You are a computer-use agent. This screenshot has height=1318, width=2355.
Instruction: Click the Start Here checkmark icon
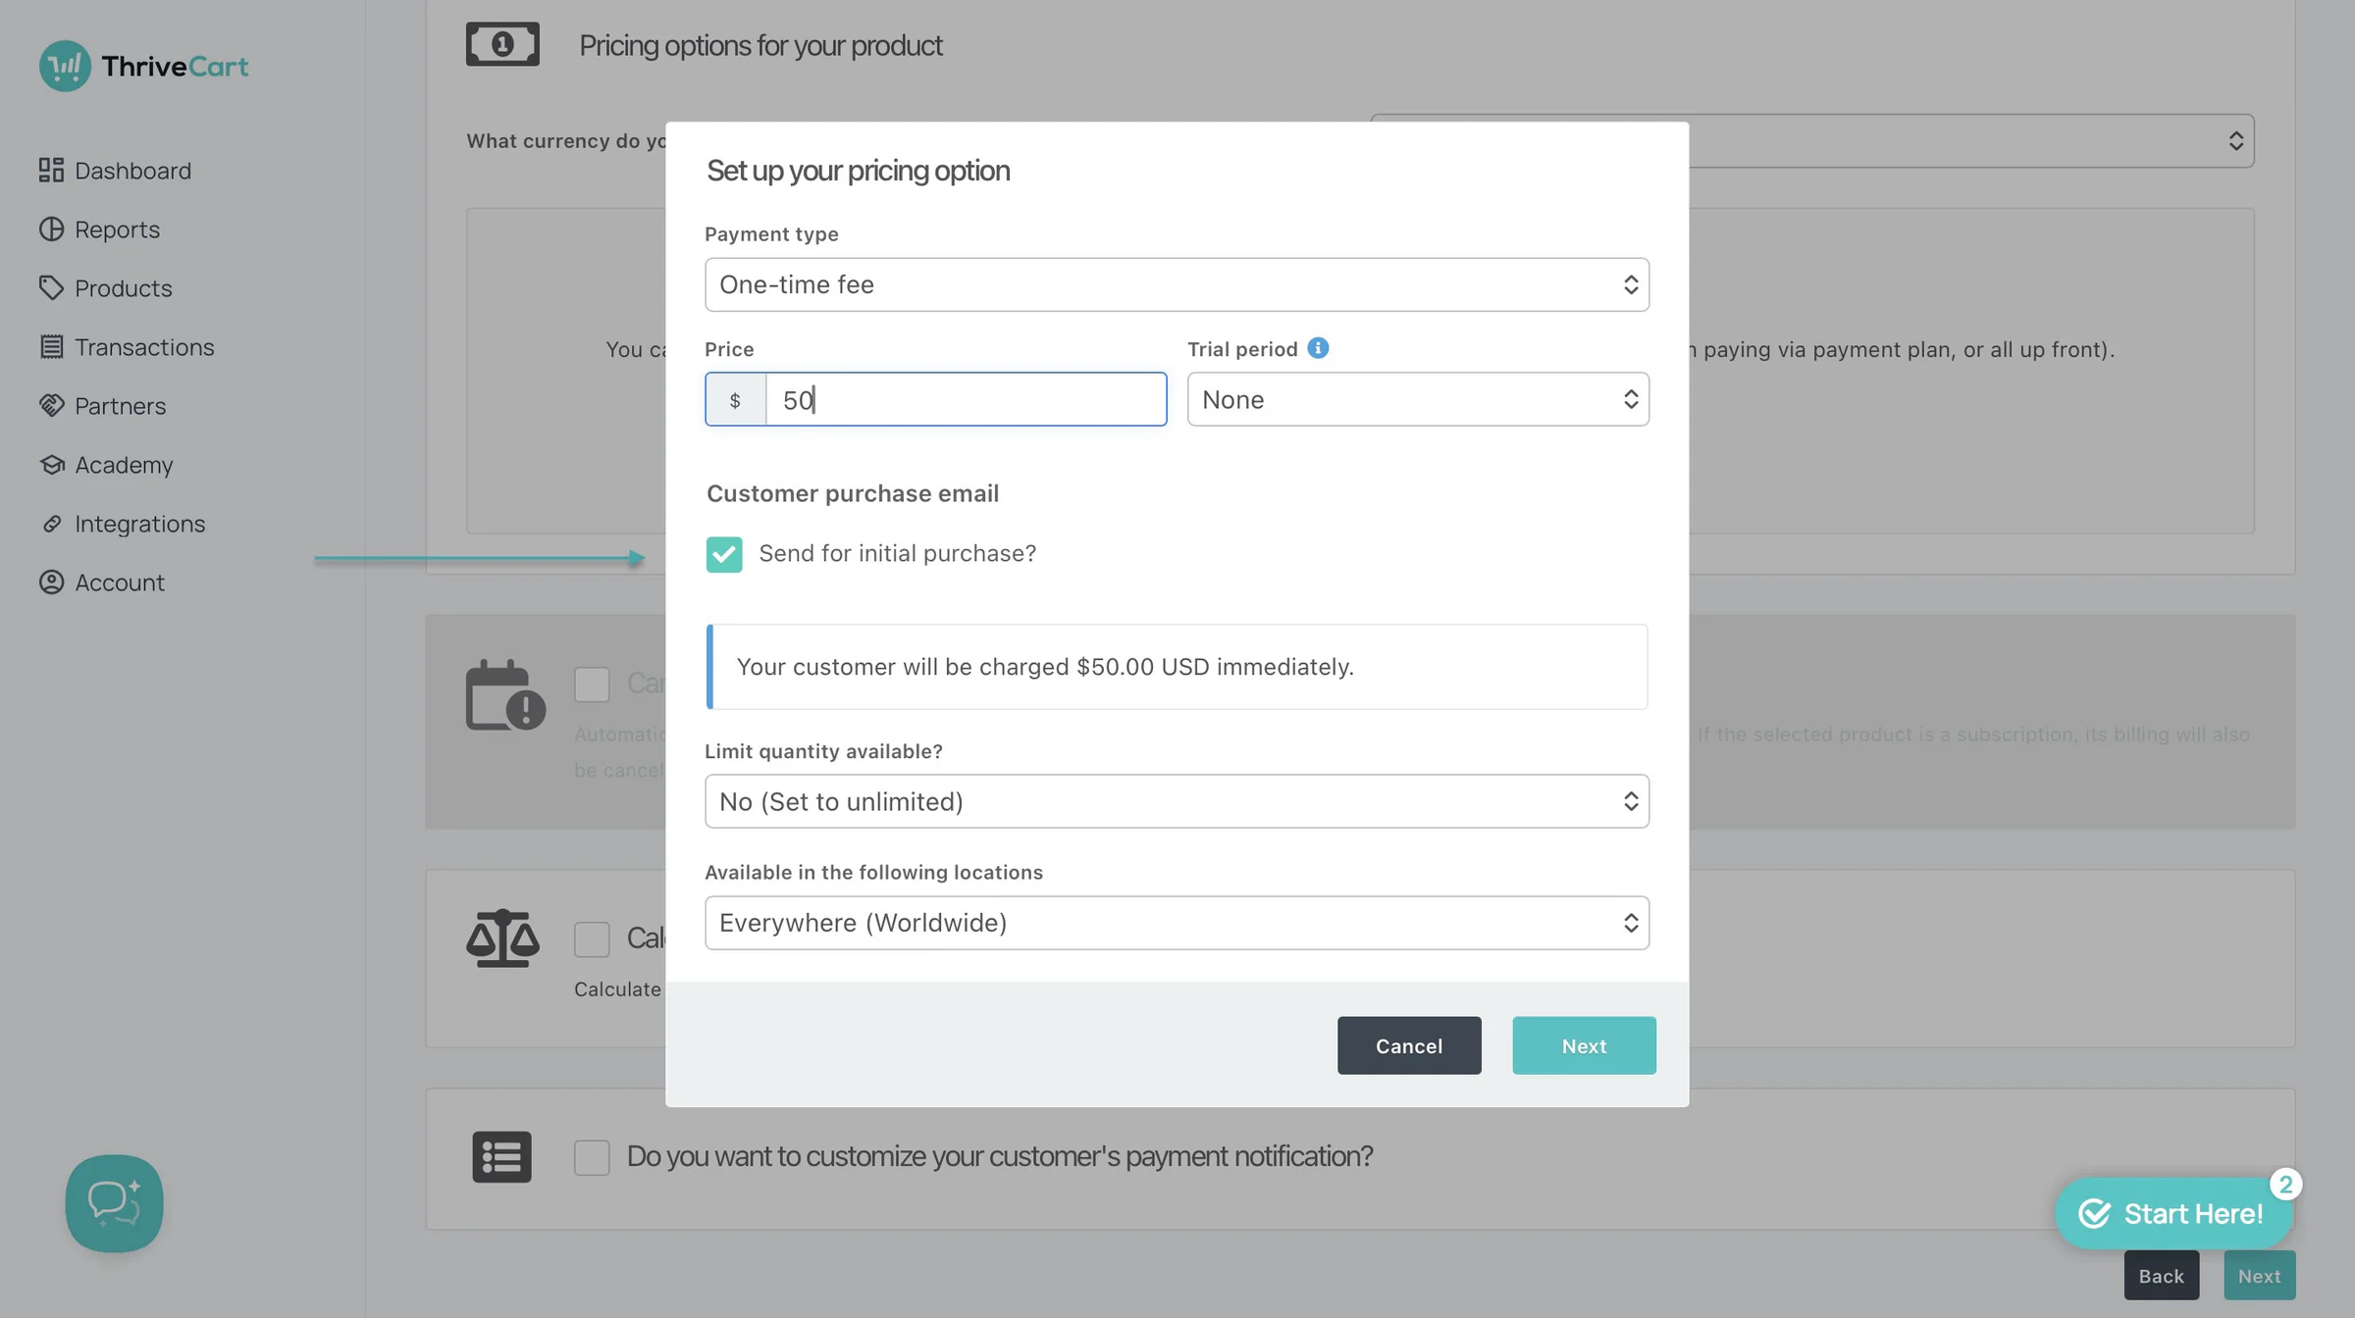[x=2095, y=1213]
